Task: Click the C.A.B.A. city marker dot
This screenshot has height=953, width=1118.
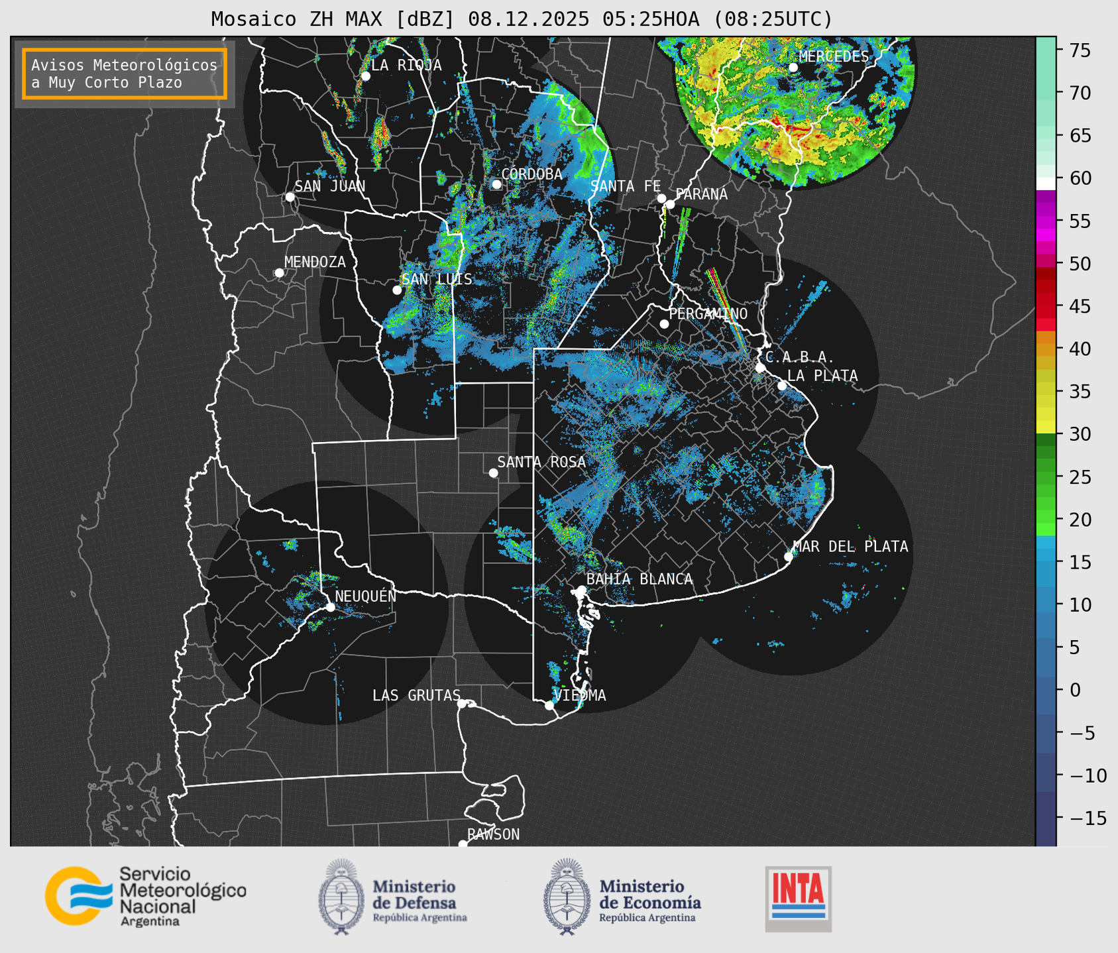Action: tap(761, 368)
